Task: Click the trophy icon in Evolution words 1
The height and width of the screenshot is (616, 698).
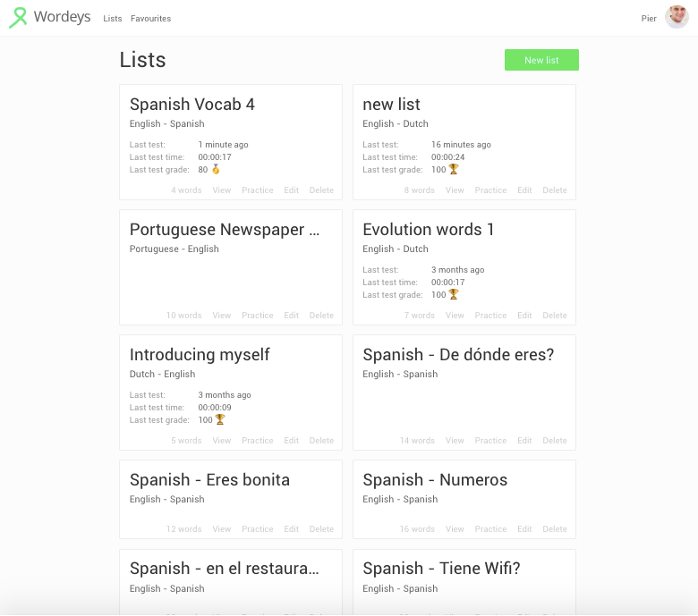Action: (x=453, y=294)
